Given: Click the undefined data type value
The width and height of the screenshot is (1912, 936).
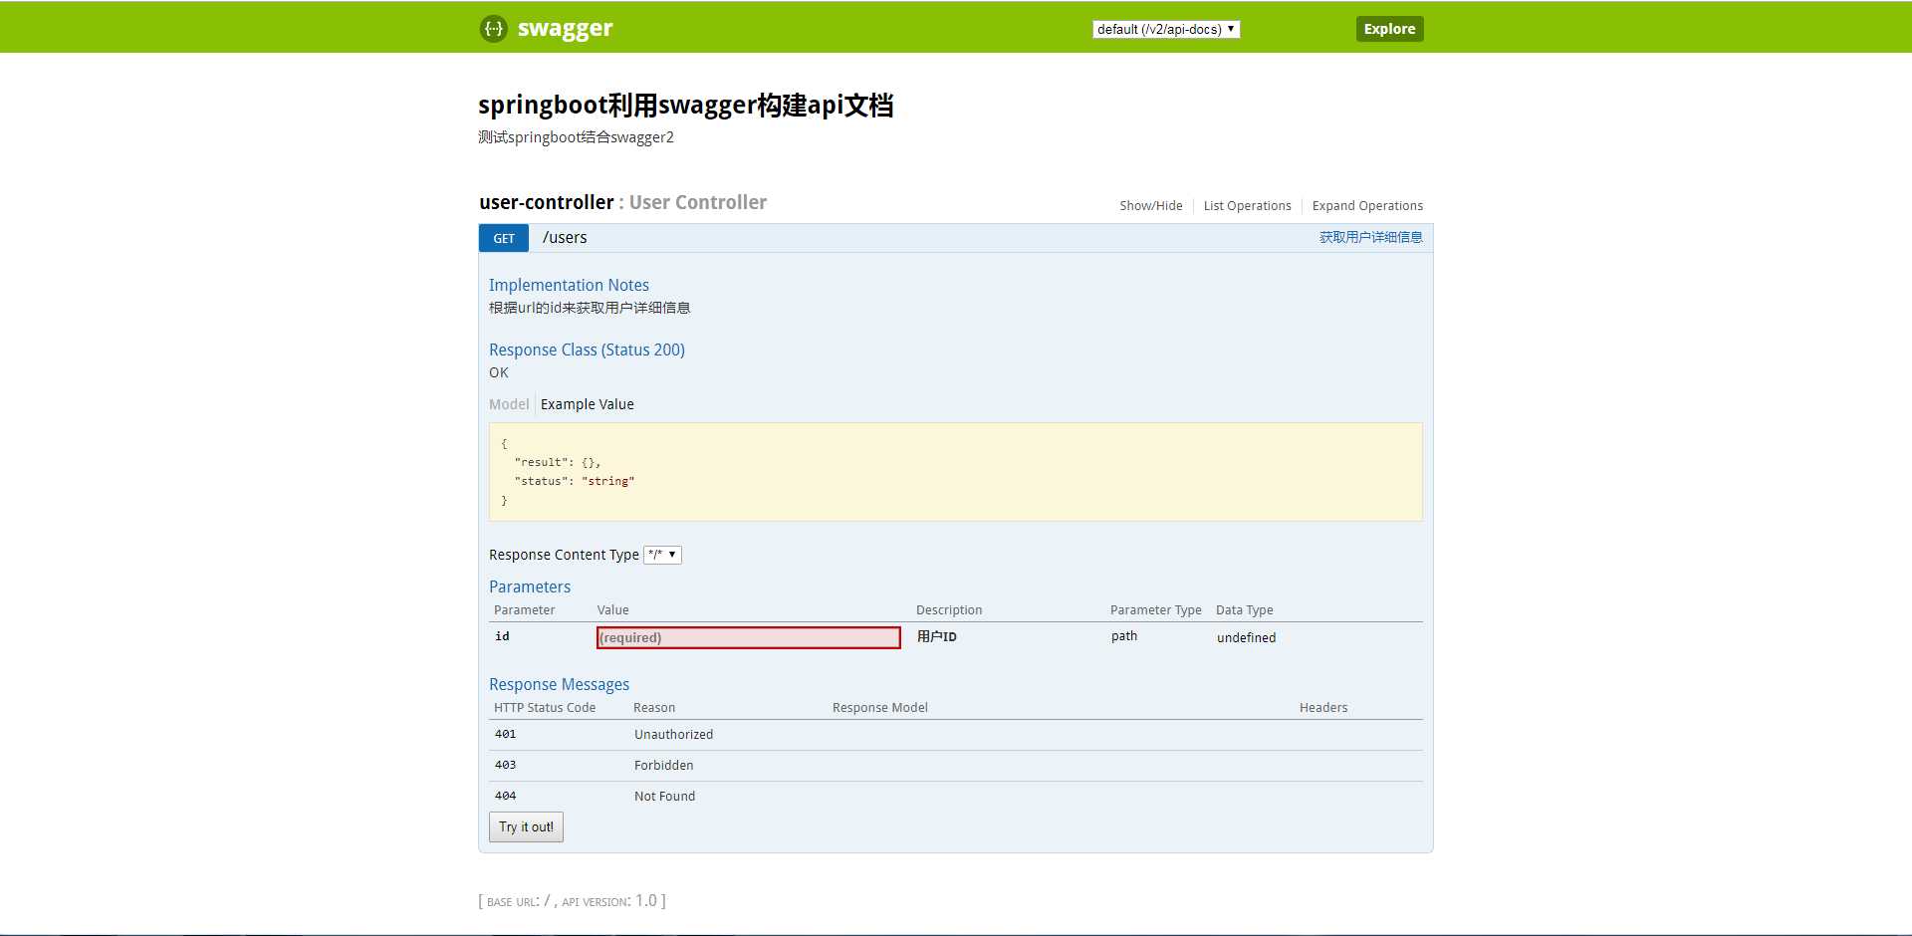Looking at the screenshot, I should click(1246, 638).
